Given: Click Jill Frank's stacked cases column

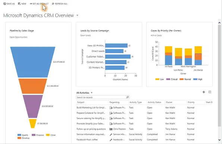Looking at the screenshot, I should [x=169, y=56].
